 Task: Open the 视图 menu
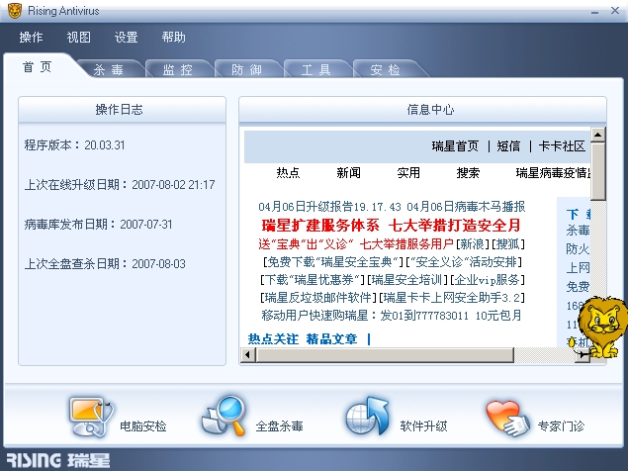pos(78,38)
